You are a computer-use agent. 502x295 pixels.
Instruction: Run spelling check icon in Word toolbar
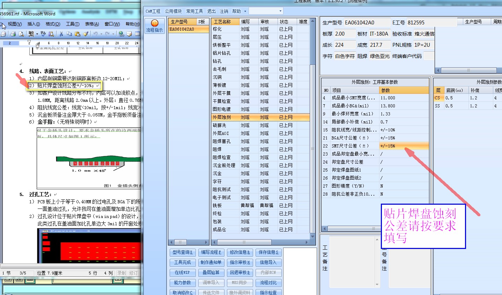[x=43, y=34]
